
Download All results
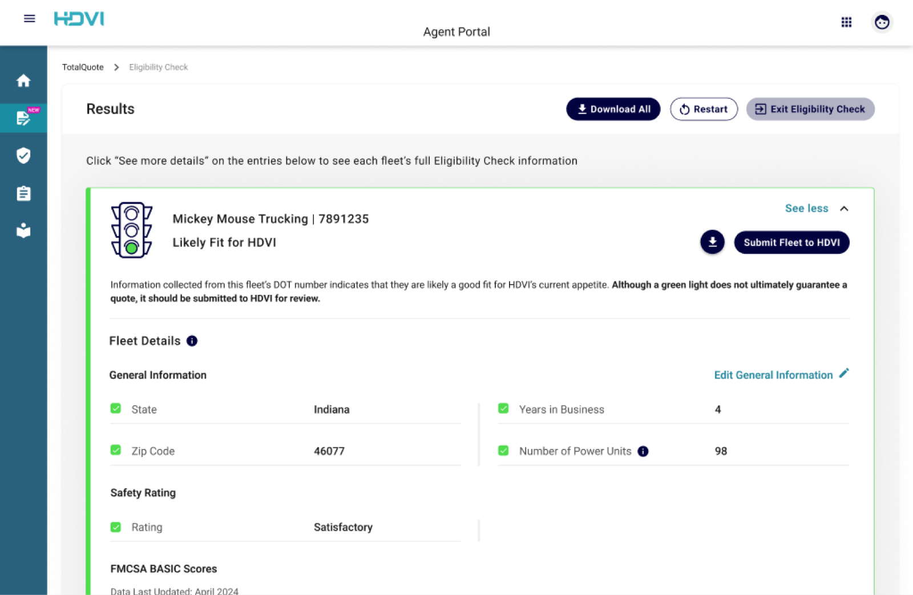613,109
